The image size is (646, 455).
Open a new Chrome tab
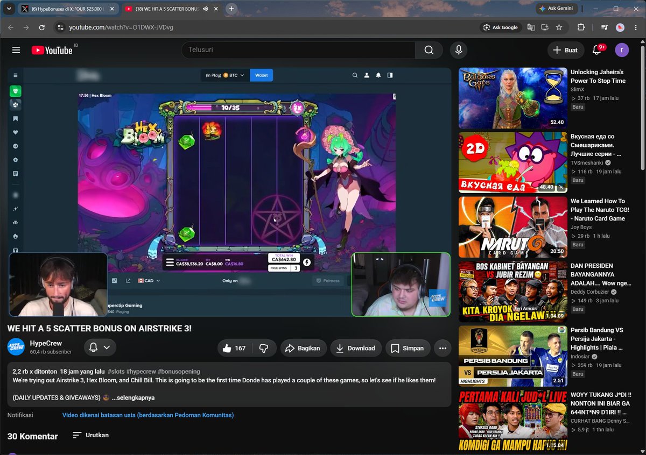tap(231, 9)
